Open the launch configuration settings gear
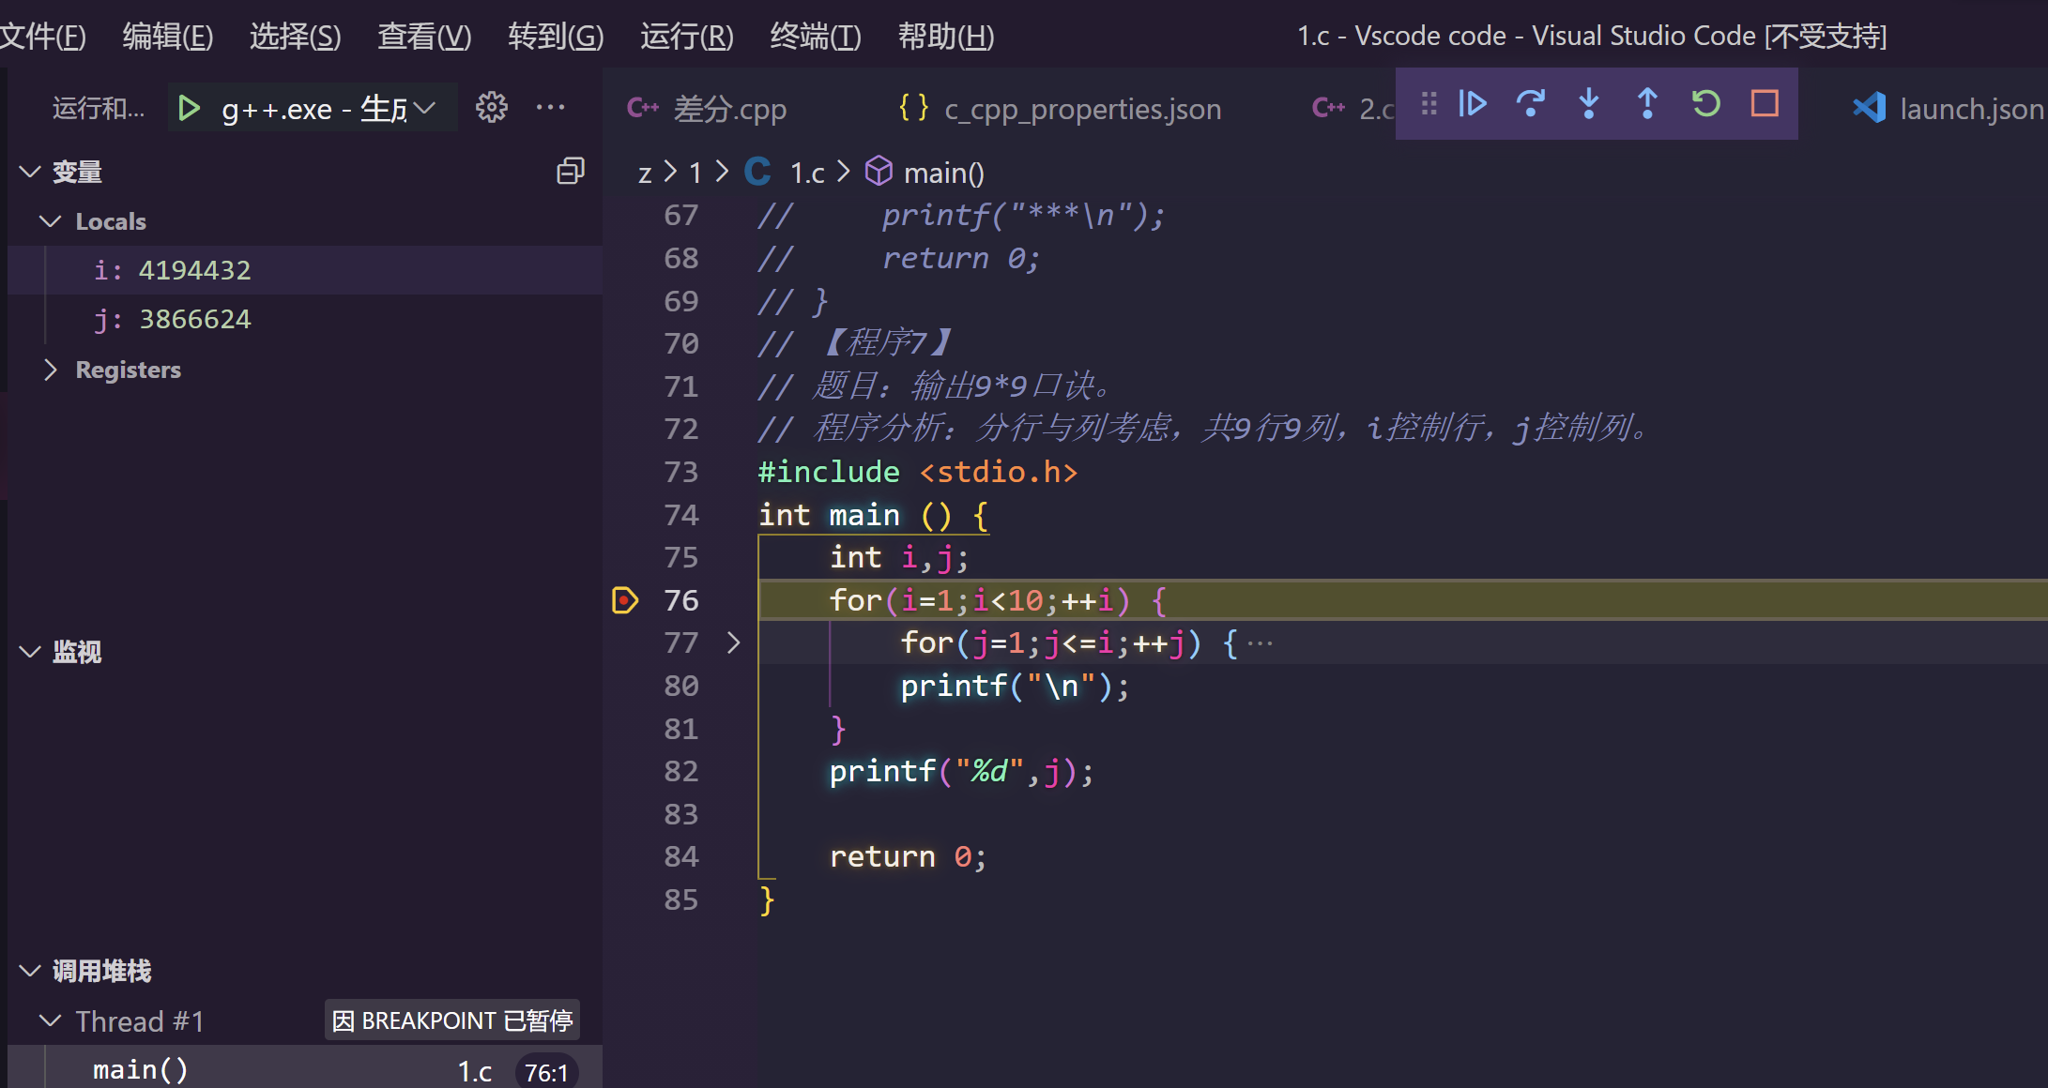Image resolution: width=2048 pixels, height=1088 pixels. pyautogui.click(x=492, y=107)
